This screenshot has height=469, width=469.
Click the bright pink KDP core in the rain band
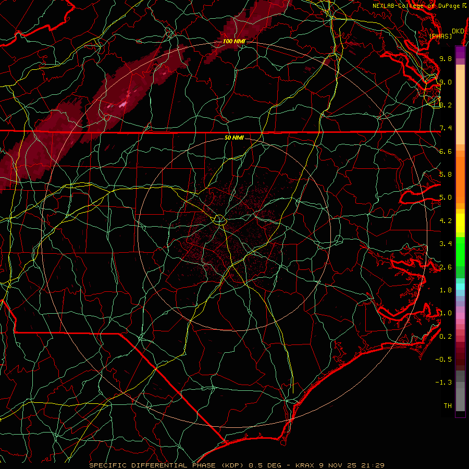[x=122, y=104]
